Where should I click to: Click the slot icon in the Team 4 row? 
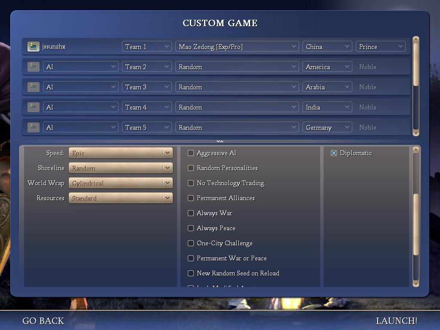[x=34, y=107]
